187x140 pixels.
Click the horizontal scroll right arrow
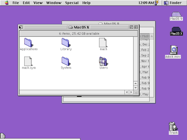point(131,92)
